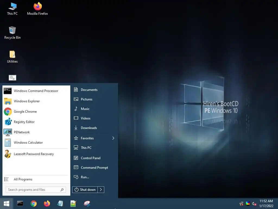Launch Mozilla Firefox from the desktop
Image resolution: width=278 pixels, height=209 pixels.
37,9
